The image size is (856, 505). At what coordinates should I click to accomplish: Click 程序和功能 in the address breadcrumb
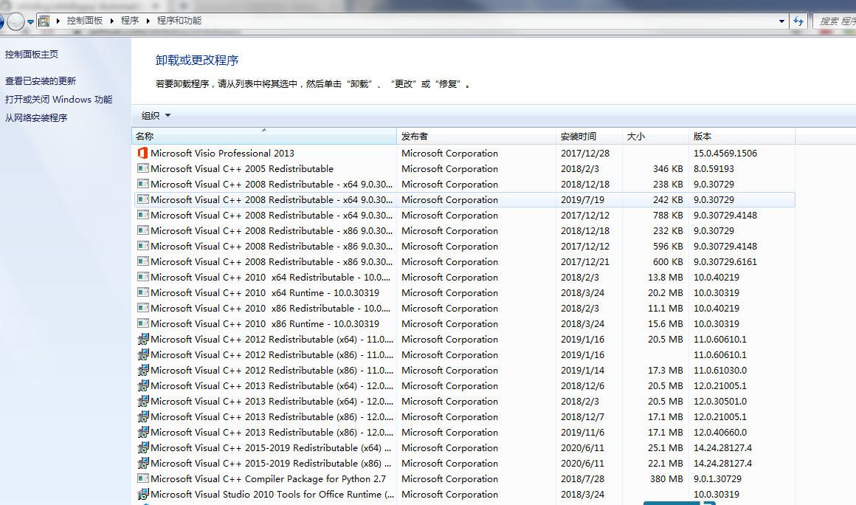click(x=179, y=21)
